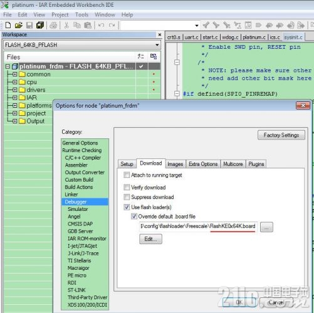Switch to the Extra Options tab
Screen dimensions: 314x313
tap(203, 164)
